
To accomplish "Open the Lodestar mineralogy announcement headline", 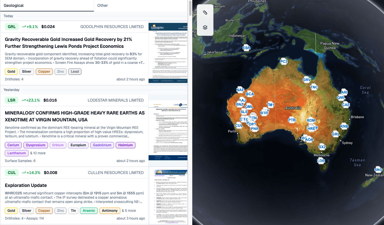I will (75, 116).
